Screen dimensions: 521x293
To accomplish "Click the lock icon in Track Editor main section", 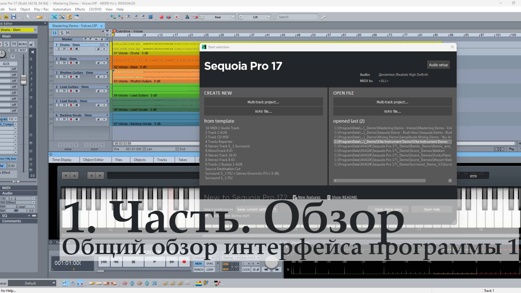I will tap(32, 44).
